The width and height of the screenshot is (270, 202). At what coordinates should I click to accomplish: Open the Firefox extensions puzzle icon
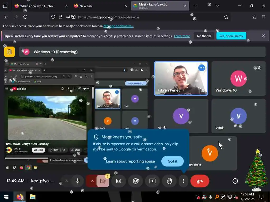pyautogui.click(x=254, y=17)
